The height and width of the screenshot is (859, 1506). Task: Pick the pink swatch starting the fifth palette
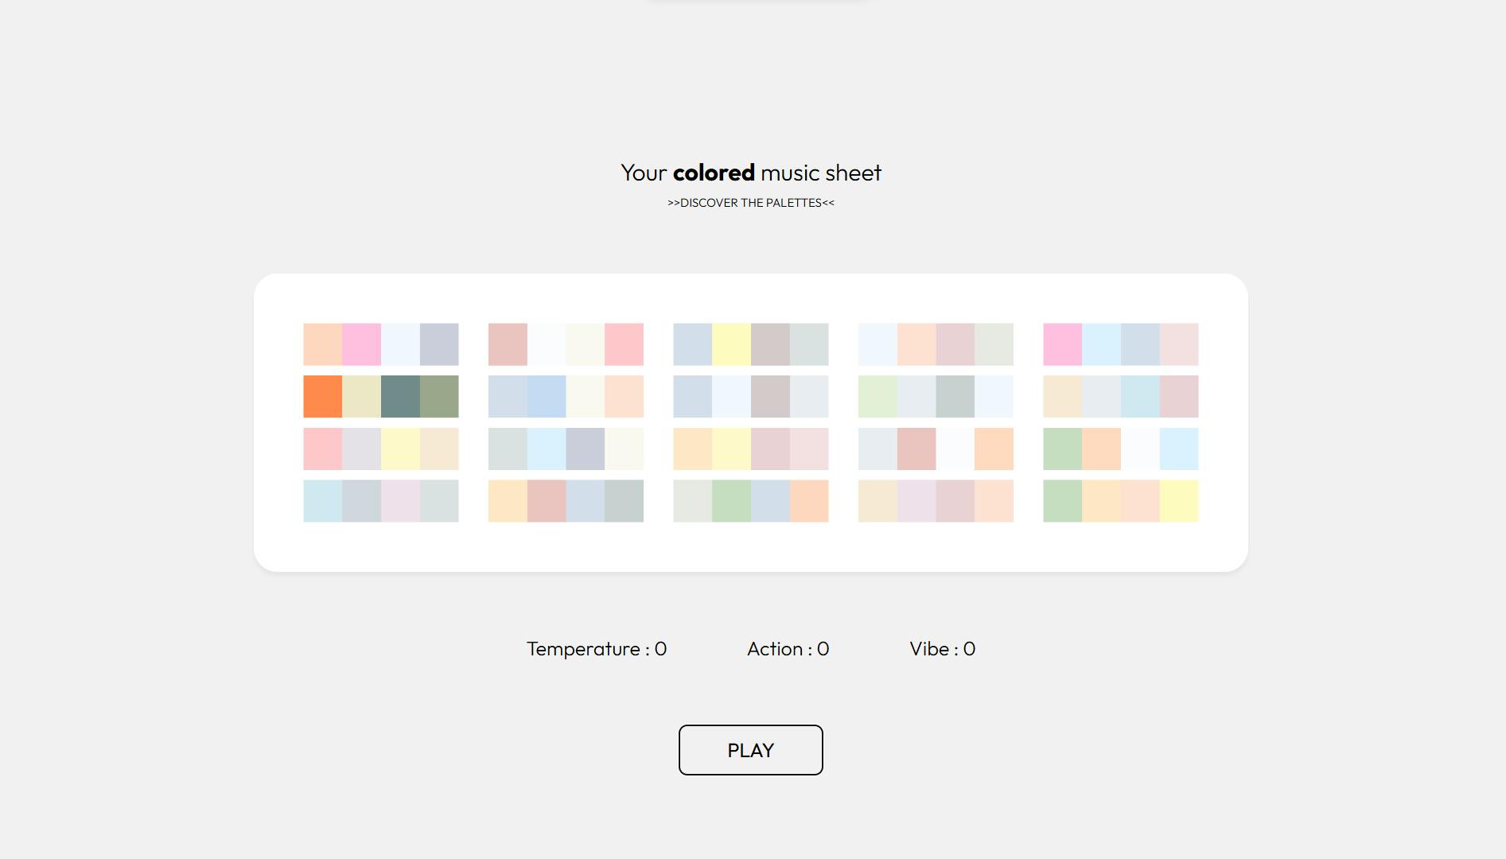click(1062, 344)
